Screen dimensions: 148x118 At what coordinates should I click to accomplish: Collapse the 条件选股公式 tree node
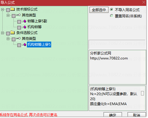pyautogui.click(x=3, y=33)
